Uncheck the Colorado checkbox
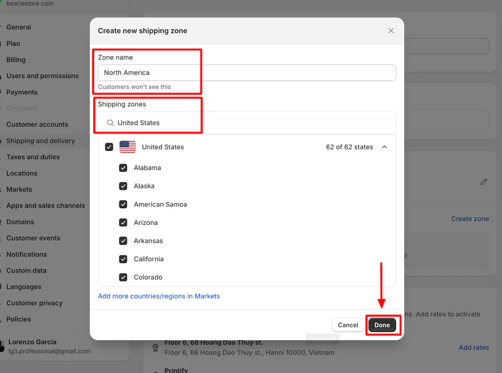This screenshot has height=373, width=502. tap(123, 277)
